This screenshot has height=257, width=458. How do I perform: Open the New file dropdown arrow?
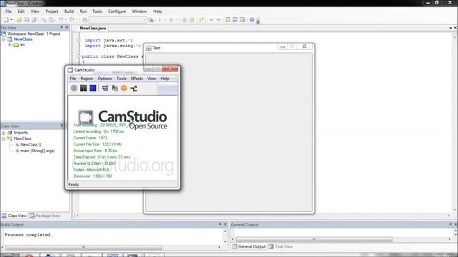pos(11,20)
